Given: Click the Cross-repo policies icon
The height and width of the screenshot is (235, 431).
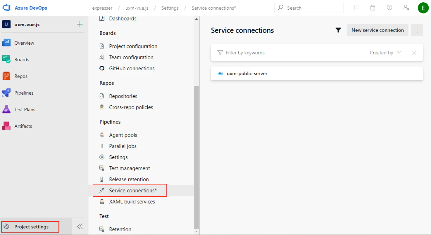Looking at the screenshot, I should coord(102,107).
